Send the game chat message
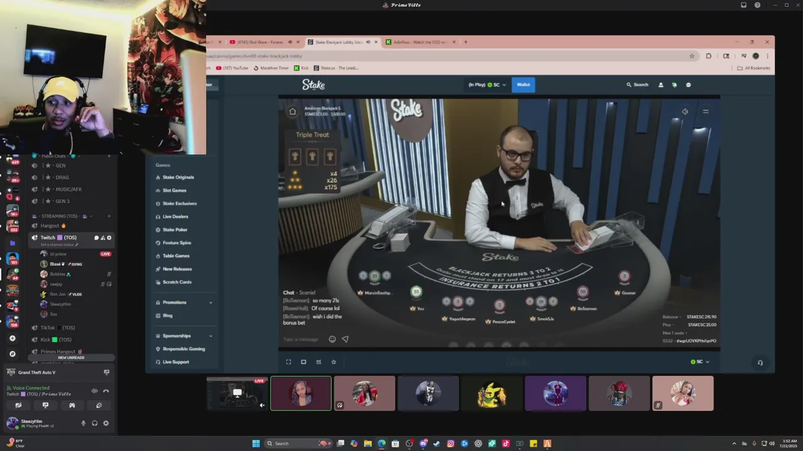 (x=345, y=340)
